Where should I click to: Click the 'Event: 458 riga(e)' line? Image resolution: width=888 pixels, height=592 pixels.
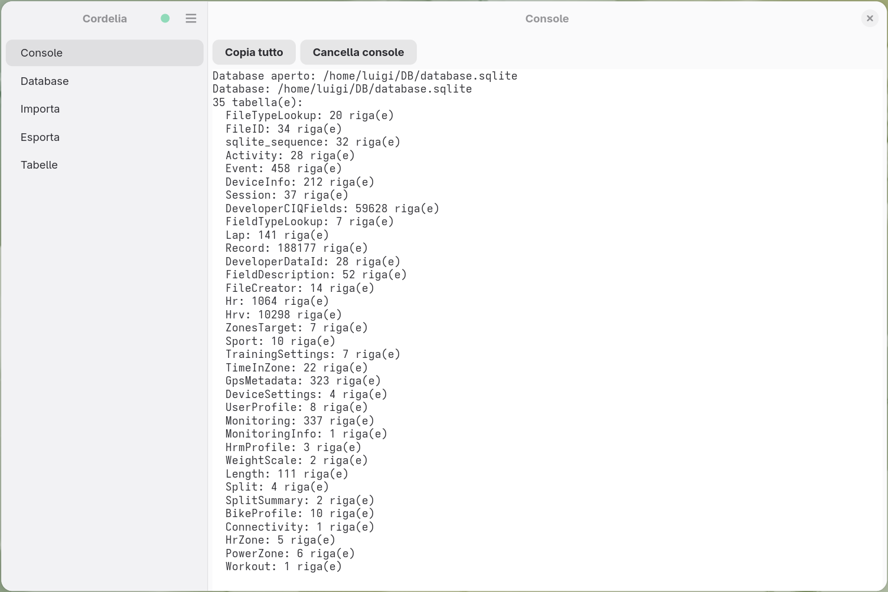tap(283, 169)
